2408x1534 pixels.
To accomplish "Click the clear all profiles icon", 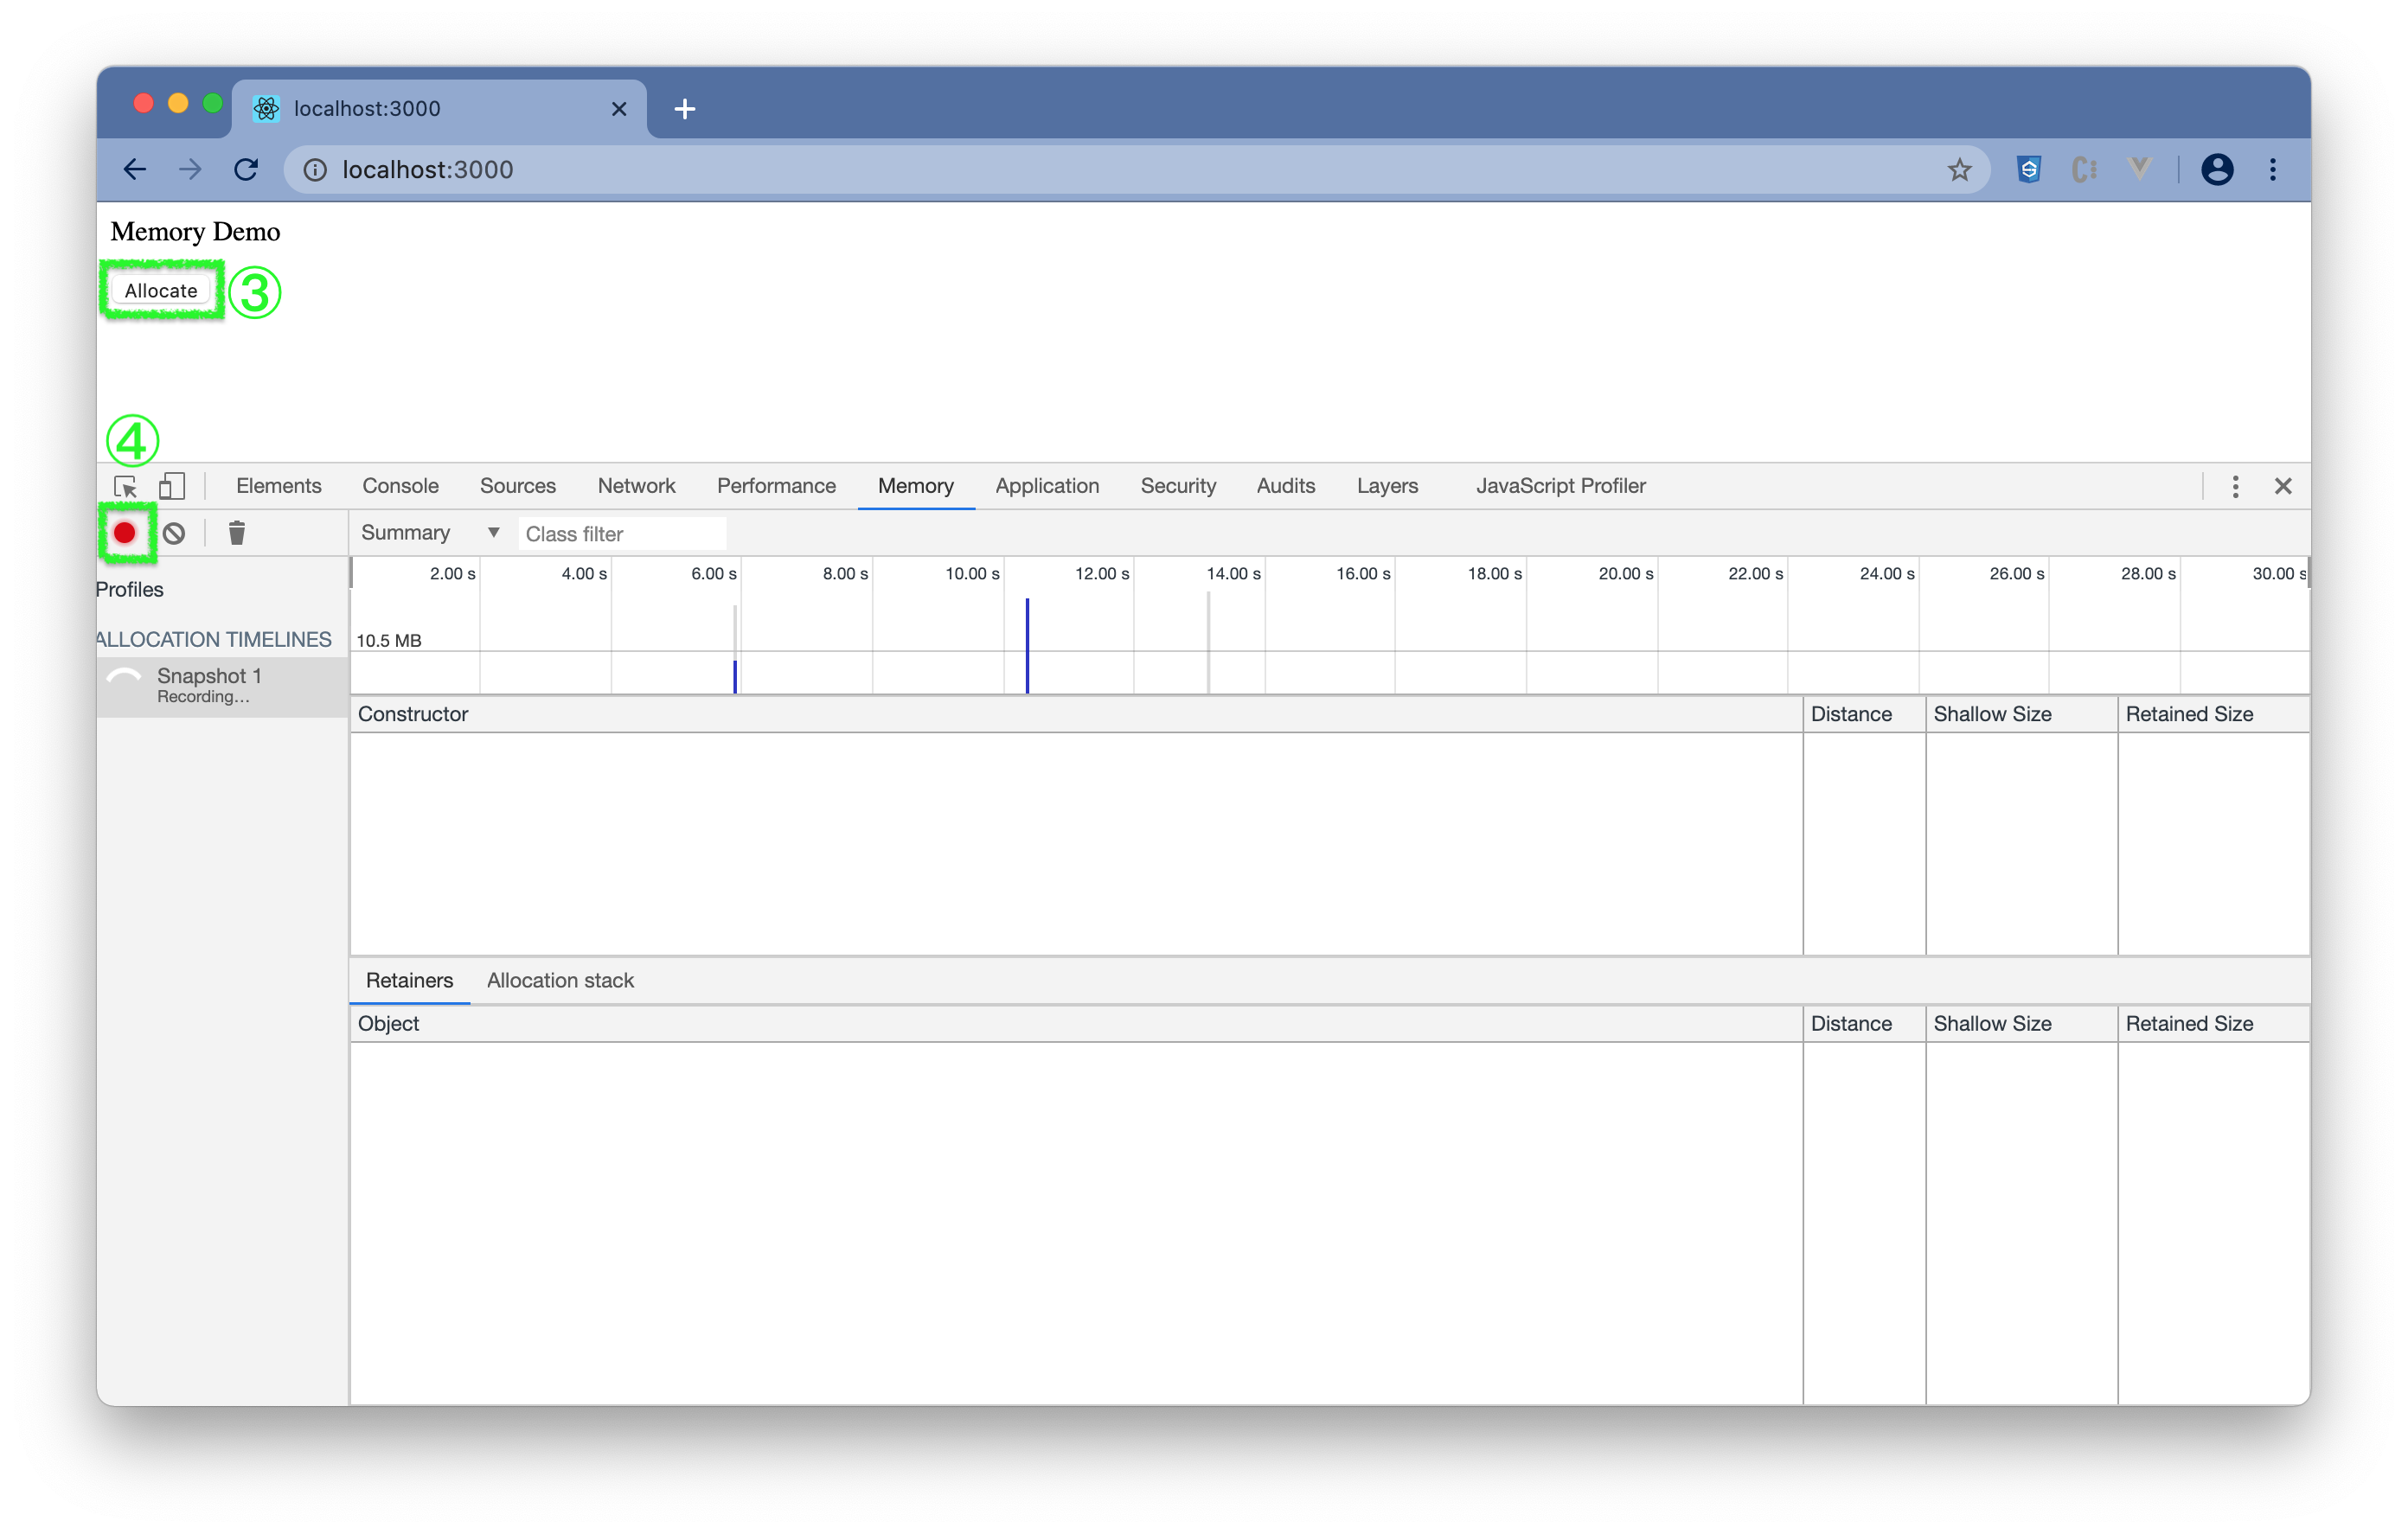I will click(174, 533).
